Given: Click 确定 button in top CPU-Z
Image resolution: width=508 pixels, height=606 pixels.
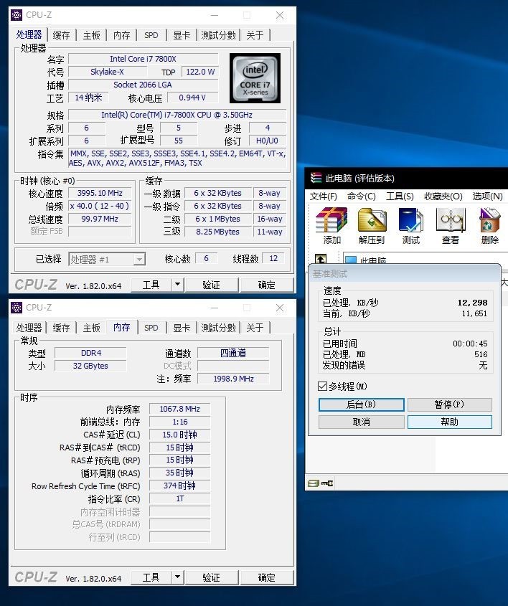Looking at the screenshot, I should click(266, 285).
